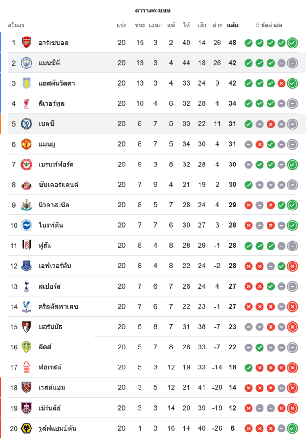Click the Liverpool club crest

coord(27,103)
